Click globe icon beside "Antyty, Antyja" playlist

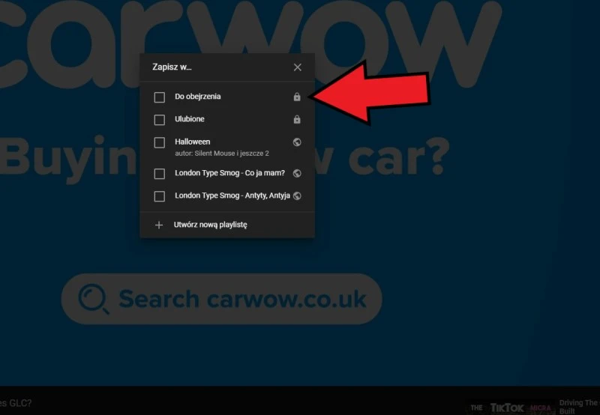(x=297, y=196)
